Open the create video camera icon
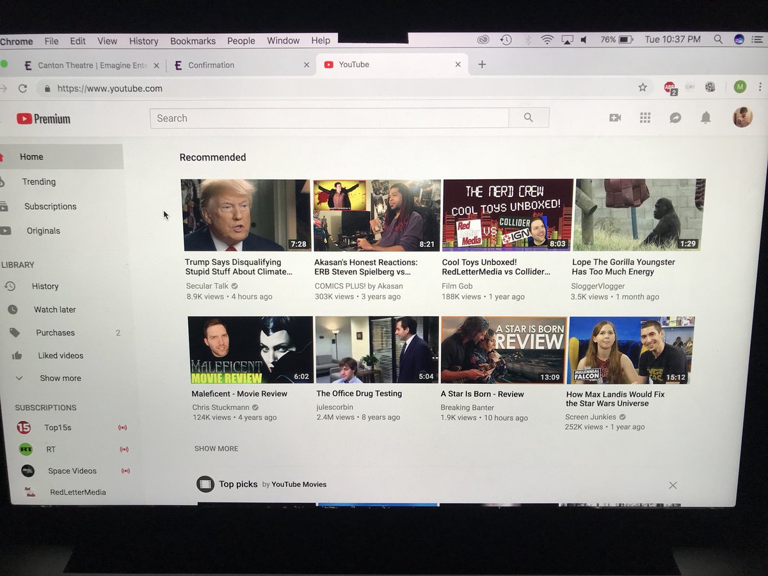This screenshot has height=576, width=768. [615, 118]
